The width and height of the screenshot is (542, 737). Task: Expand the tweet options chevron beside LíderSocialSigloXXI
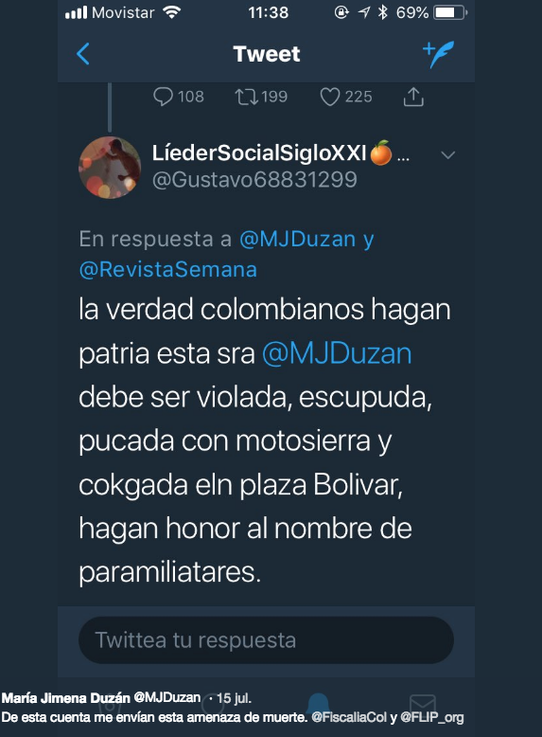[x=448, y=154]
